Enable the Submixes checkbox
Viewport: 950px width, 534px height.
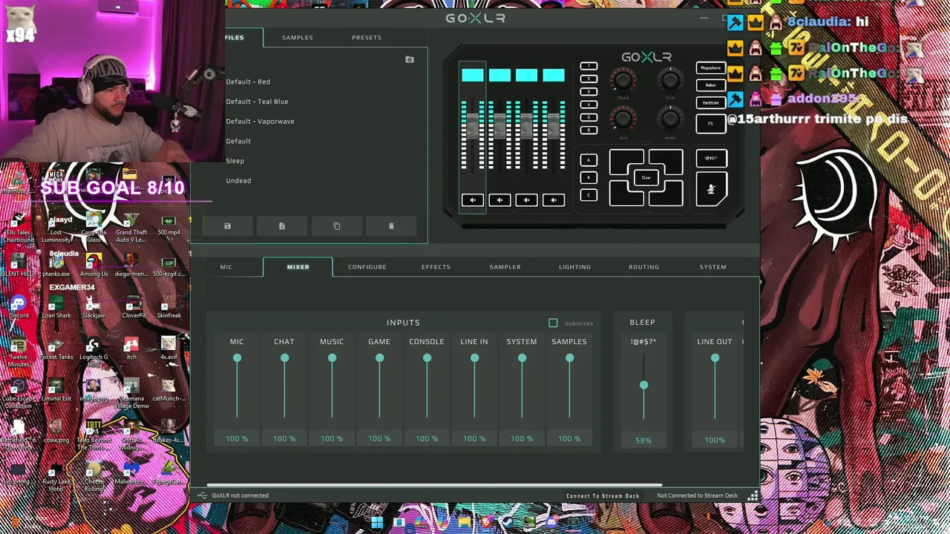coord(553,323)
